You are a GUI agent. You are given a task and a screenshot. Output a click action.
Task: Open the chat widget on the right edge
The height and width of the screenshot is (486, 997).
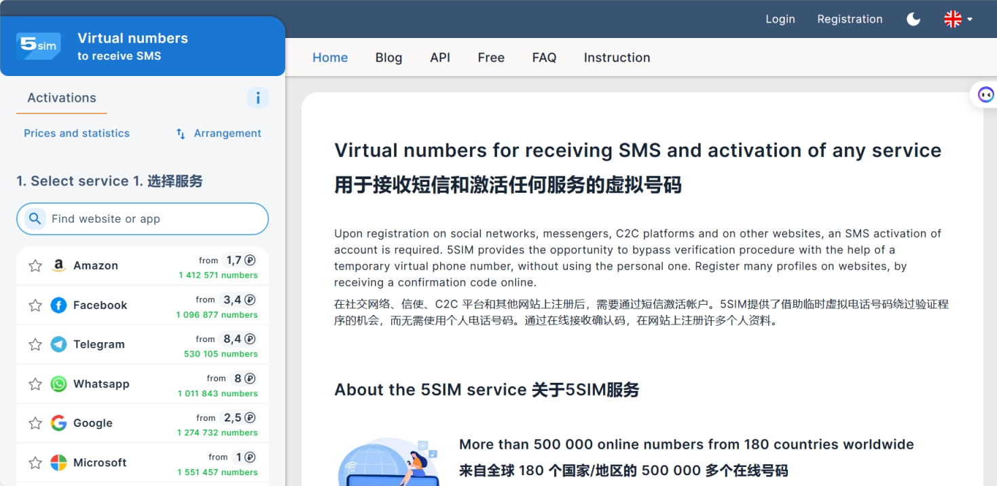(985, 94)
